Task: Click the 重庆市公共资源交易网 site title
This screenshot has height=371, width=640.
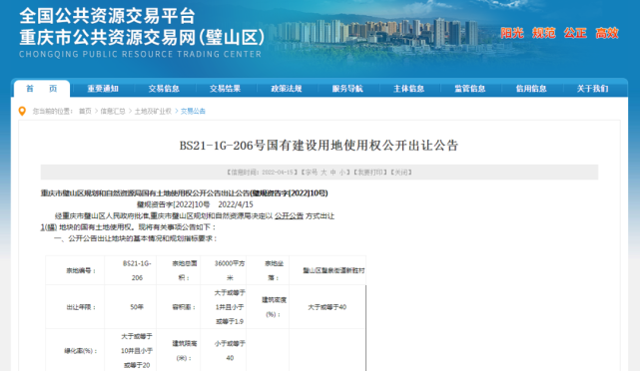Action: pos(142,38)
